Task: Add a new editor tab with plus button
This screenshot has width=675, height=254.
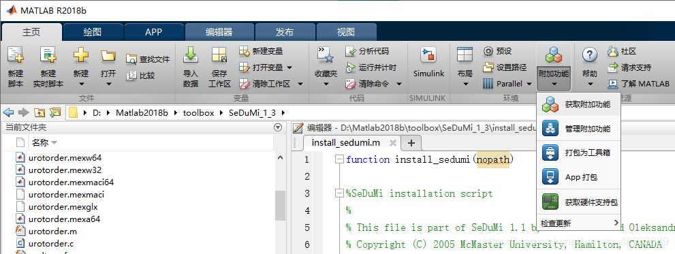Action: (411, 143)
